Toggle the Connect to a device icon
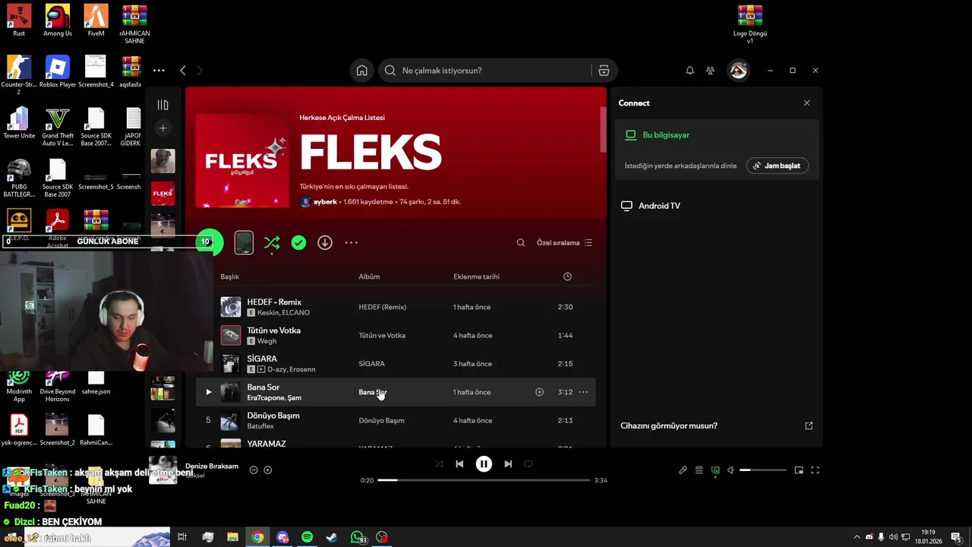Image resolution: width=972 pixels, height=547 pixels. point(715,470)
